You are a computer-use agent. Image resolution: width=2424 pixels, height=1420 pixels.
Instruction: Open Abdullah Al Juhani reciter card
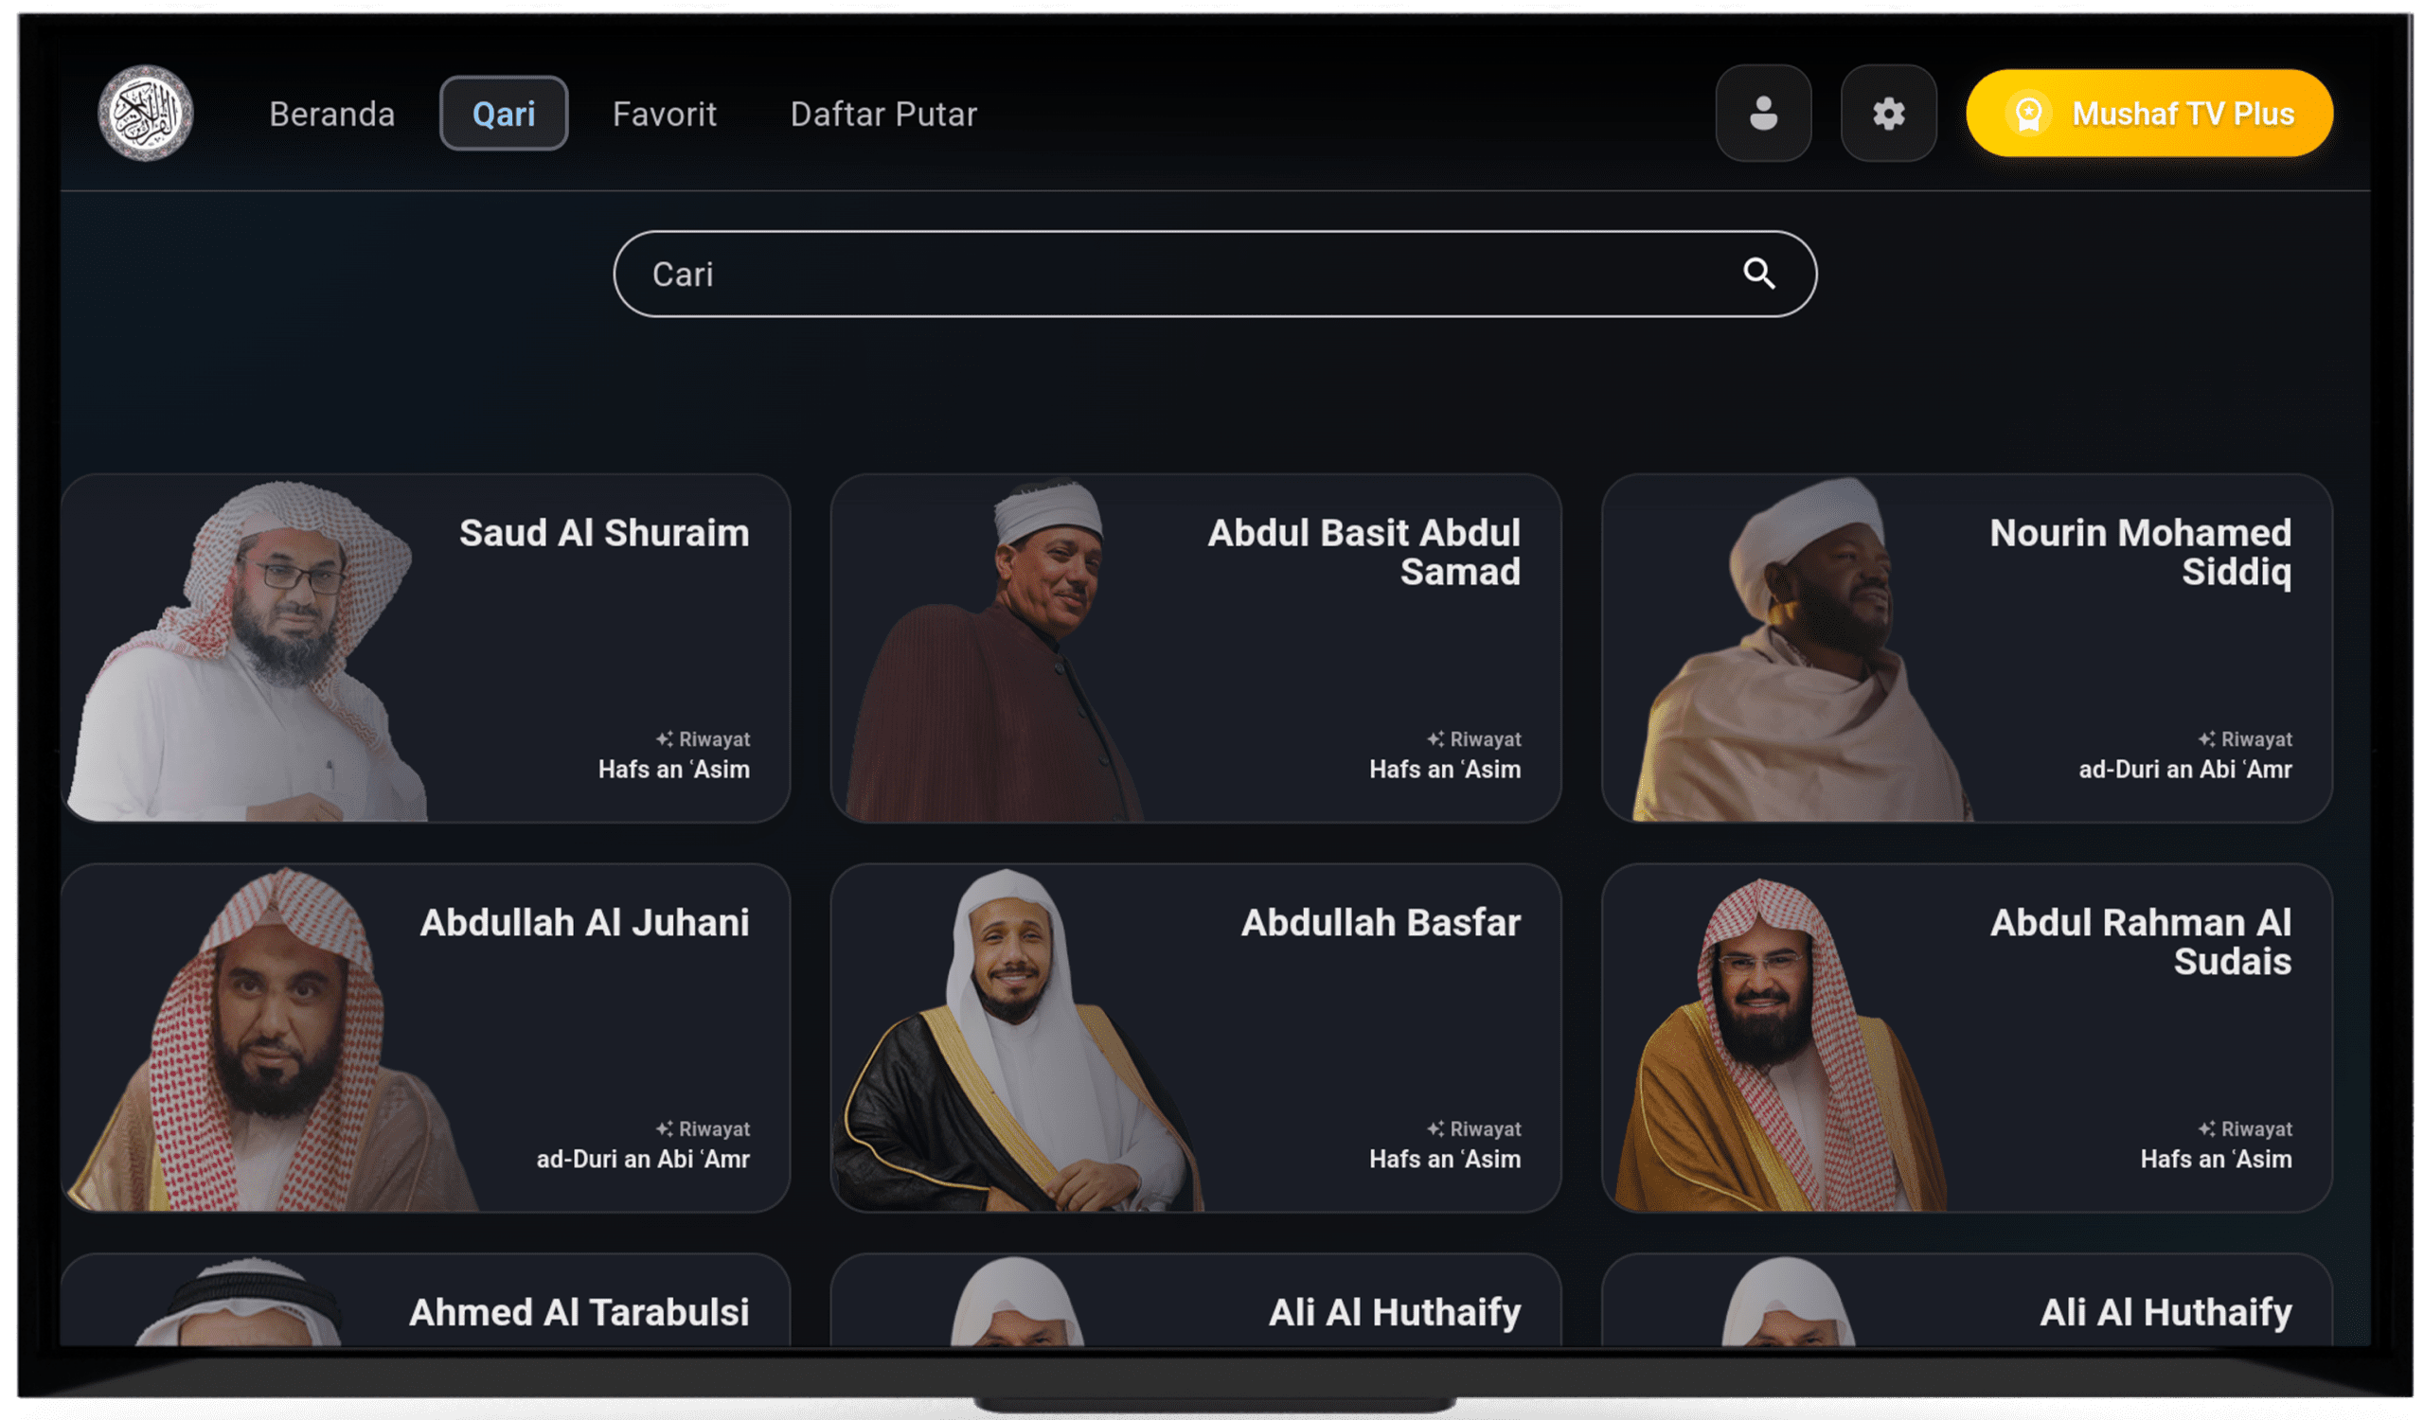[x=425, y=1038]
